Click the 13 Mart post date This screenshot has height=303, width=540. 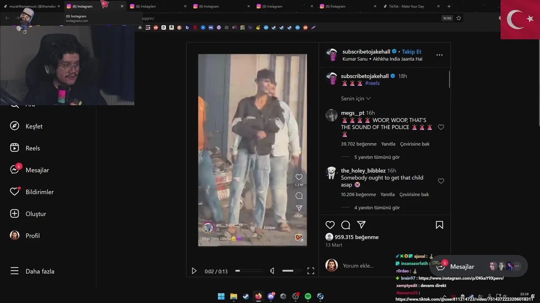coord(334,245)
